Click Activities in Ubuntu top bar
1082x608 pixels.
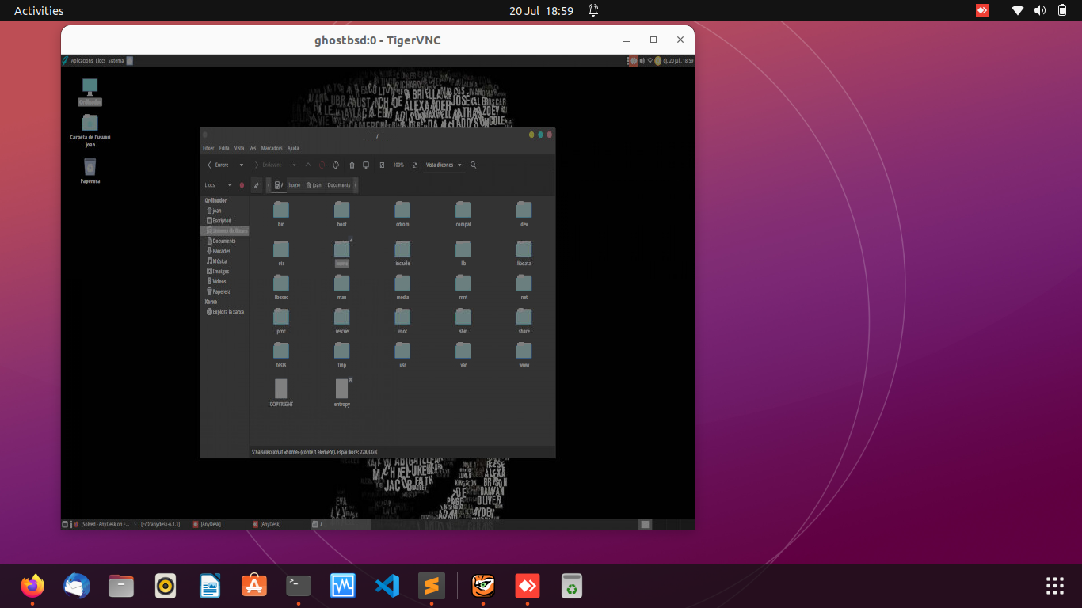pyautogui.click(x=39, y=11)
